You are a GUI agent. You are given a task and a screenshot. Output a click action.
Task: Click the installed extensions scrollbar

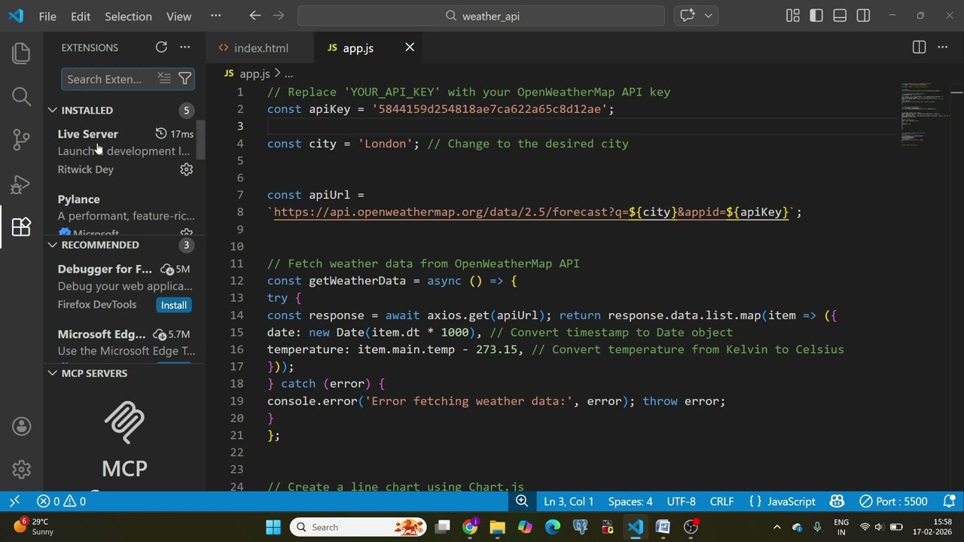pyautogui.click(x=201, y=140)
